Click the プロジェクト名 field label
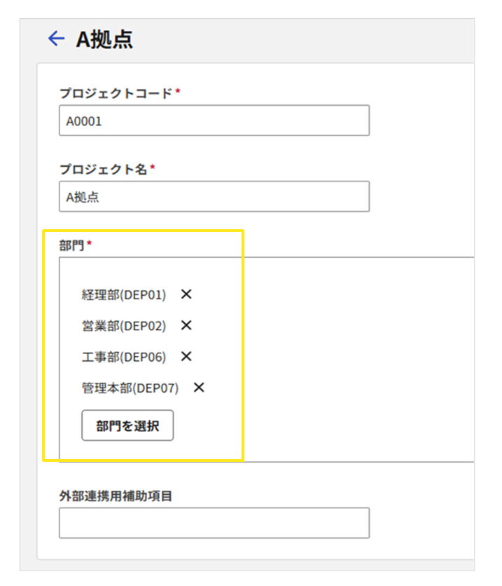502x586 pixels. pyautogui.click(x=104, y=169)
